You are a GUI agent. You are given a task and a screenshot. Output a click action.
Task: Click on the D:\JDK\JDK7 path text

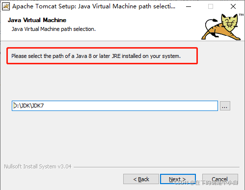[28, 106]
